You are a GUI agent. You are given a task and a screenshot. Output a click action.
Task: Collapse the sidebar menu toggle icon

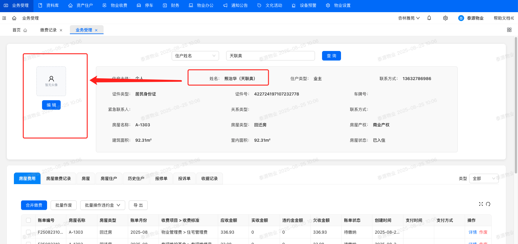[4, 18]
